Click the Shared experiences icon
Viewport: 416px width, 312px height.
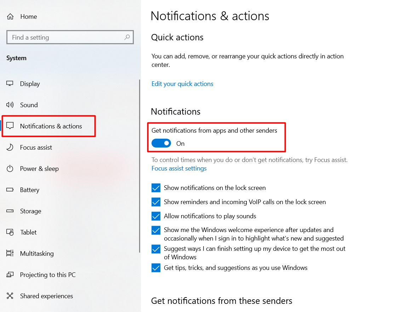(x=10, y=296)
